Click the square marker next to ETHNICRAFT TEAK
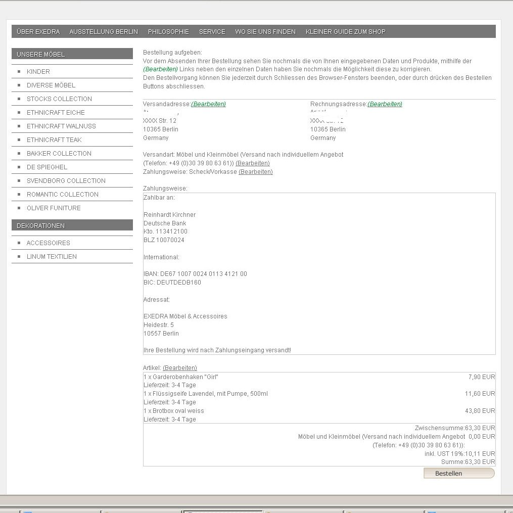 (x=19, y=140)
